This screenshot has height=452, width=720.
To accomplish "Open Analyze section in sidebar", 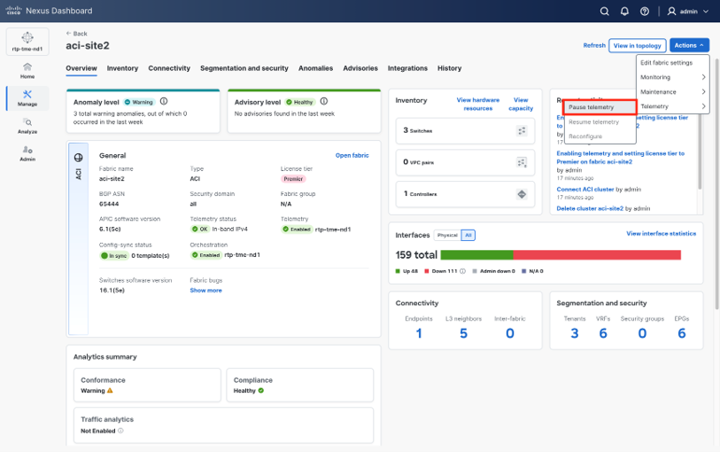I will coord(27,126).
